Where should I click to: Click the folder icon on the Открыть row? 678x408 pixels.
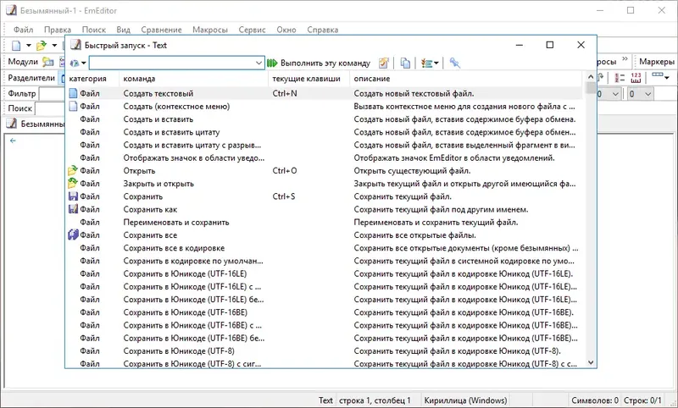click(73, 170)
